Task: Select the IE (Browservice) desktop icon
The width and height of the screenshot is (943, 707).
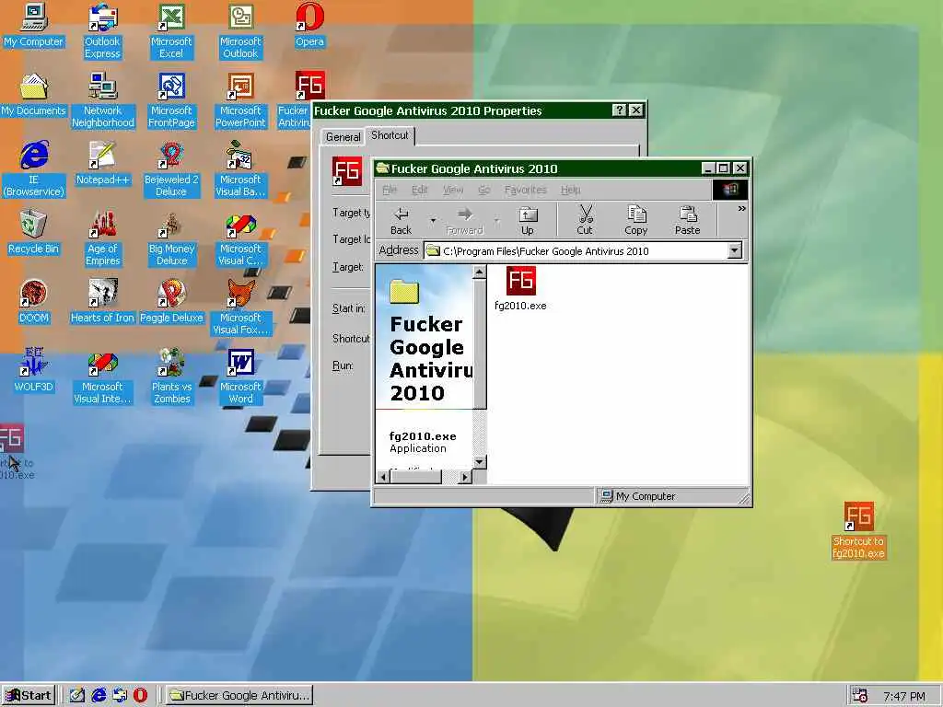Action: (34, 169)
